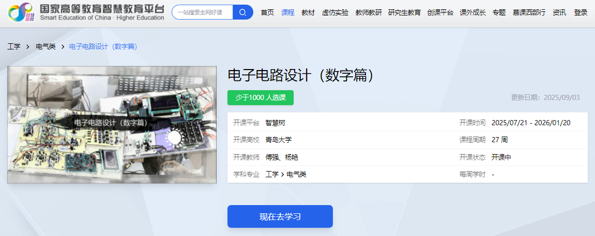Click the 登录 login link
This screenshot has height=236, width=595.
tap(581, 12)
